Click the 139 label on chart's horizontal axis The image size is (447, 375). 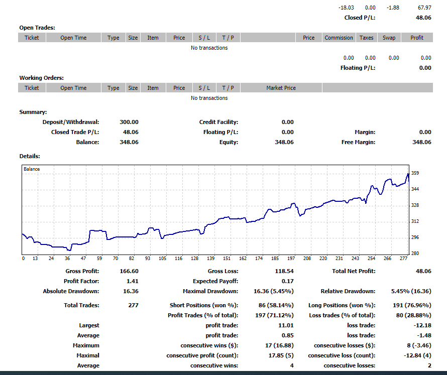point(210,259)
